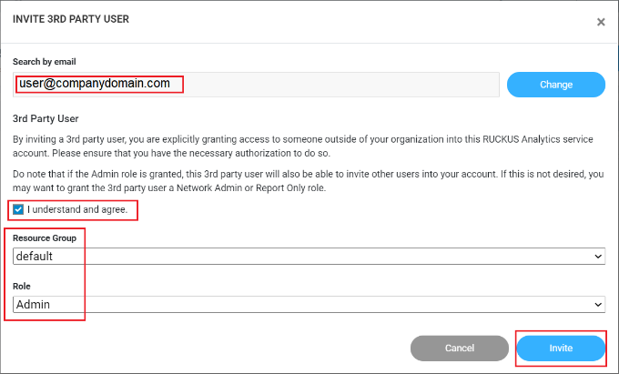This screenshot has width=619, height=374.
Task: Click the "Search by email" label
Action: (x=44, y=62)
